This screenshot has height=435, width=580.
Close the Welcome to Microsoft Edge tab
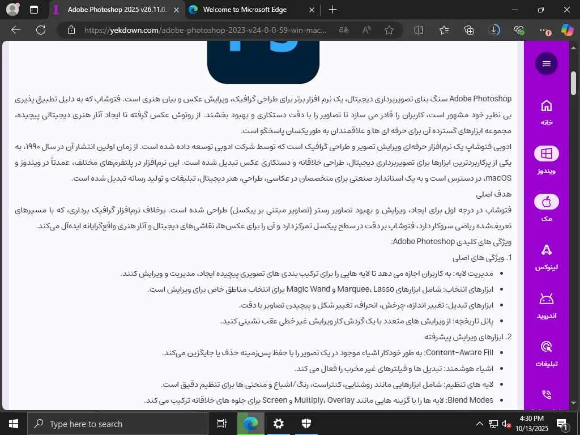[312, 10]
